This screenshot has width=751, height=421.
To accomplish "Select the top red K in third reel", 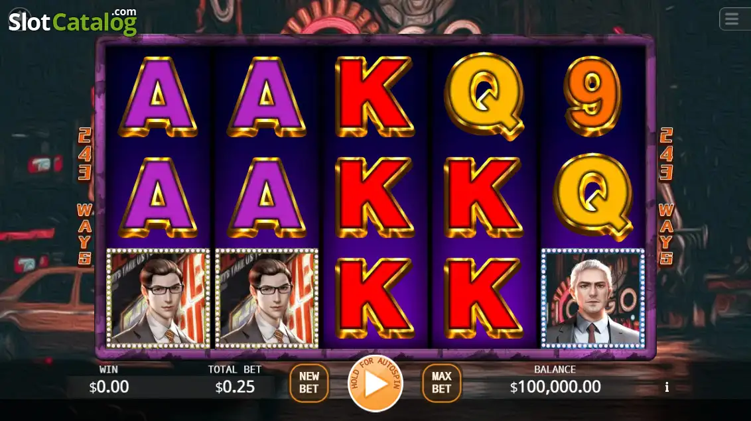I will coord(375,97).
